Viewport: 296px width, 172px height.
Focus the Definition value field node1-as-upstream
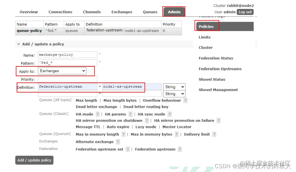pyautogui.click(x=132, y=87)
